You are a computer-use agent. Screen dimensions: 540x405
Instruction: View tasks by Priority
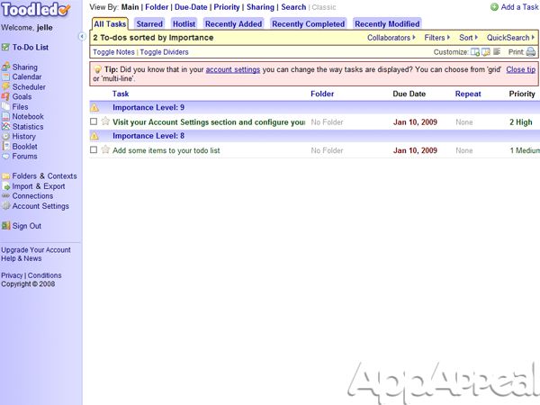(227, 7)
